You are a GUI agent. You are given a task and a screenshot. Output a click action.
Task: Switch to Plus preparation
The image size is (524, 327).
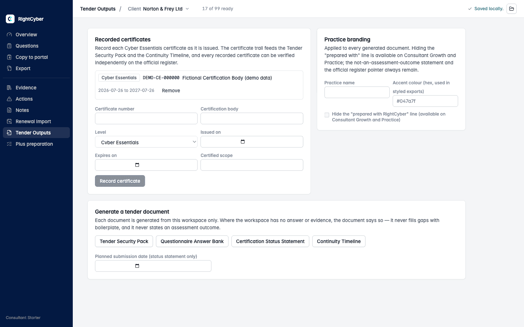pyautogui.click(x=36, y=144)
